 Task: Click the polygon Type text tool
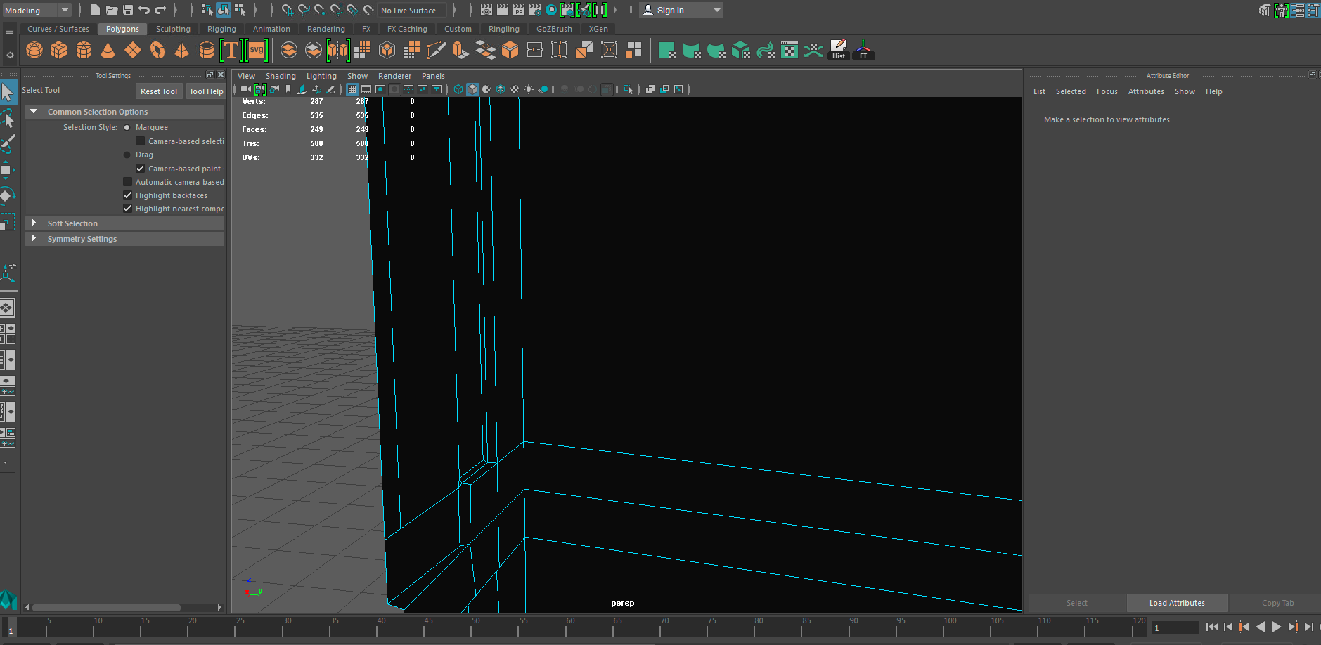231,50
